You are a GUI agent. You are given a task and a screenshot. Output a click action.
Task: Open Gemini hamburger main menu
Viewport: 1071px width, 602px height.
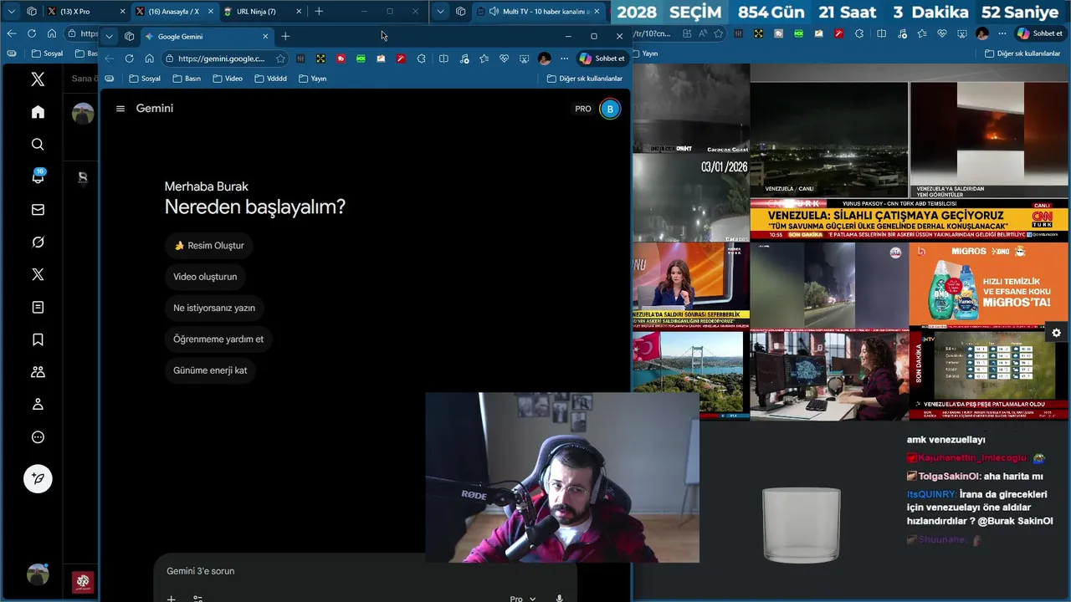tap(120, 109)
